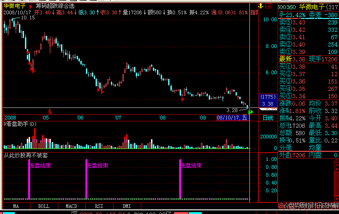Viewport: 339px width, 214px height.
Task: Click the 09 month label on date axis
Action: point(203,118)
